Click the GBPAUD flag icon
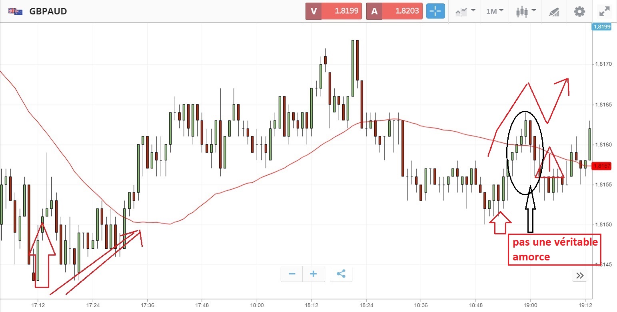Image resolution: width=617 pixels, height=312 pixels. [x=16, y=12]
